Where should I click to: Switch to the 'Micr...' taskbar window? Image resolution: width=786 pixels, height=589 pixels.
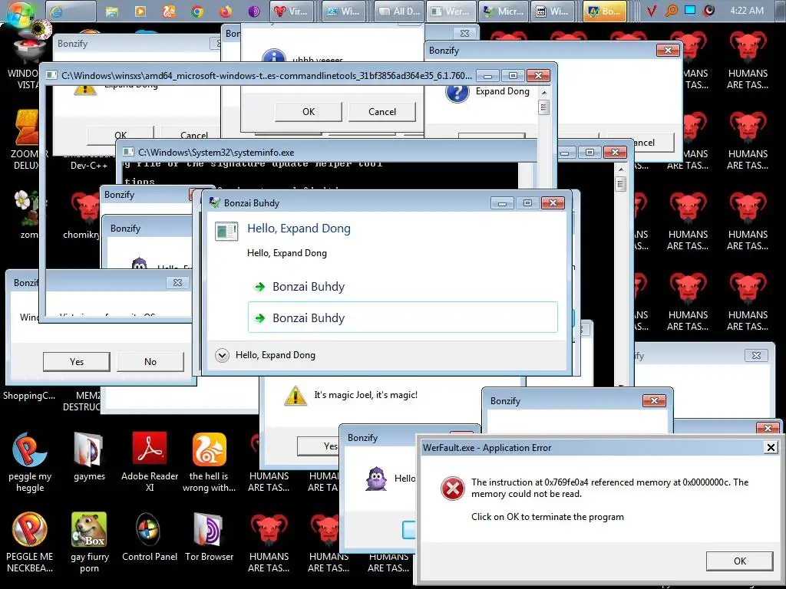click(503, 11)
